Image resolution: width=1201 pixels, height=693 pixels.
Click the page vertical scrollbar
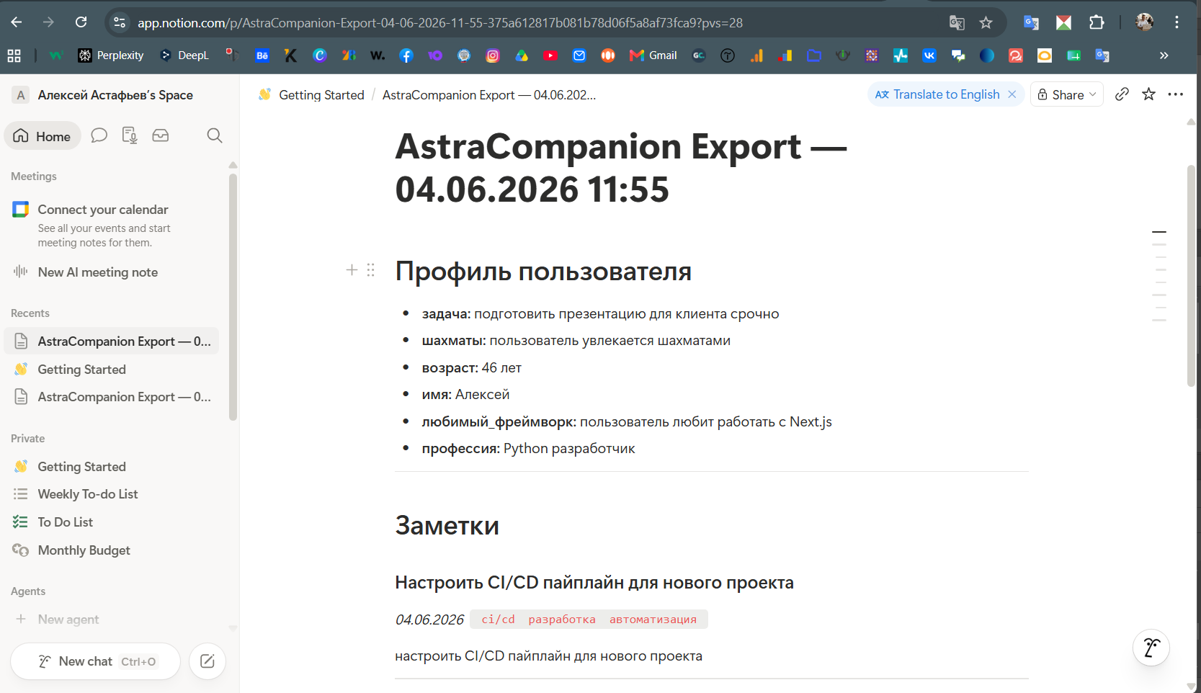1191,276
